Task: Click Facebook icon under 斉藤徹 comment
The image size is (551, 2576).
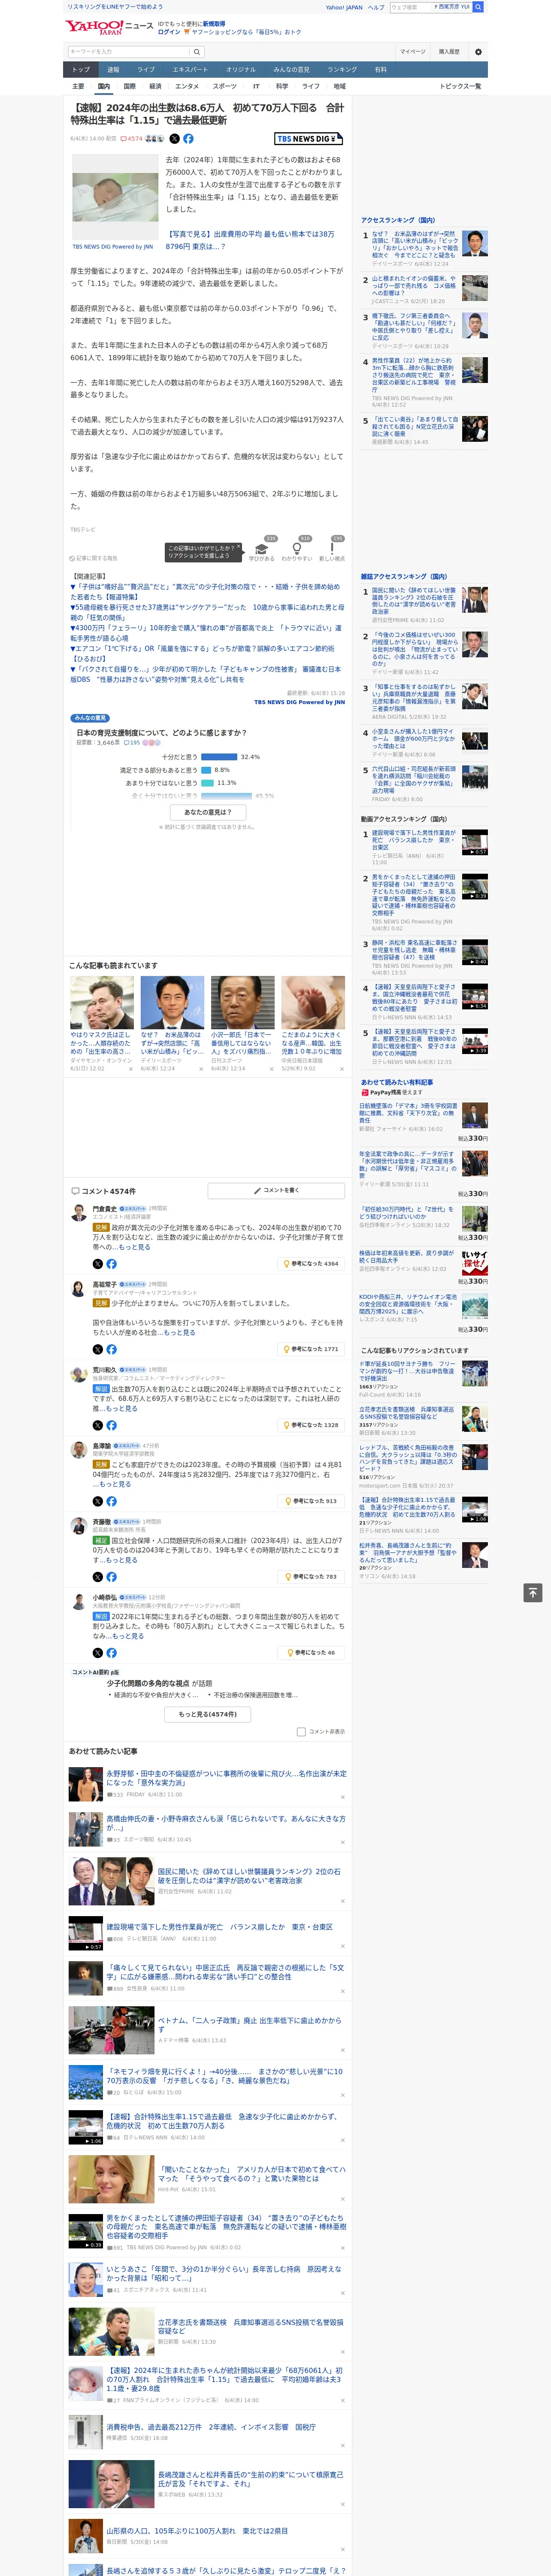Action: click(x=111, y=1577)
